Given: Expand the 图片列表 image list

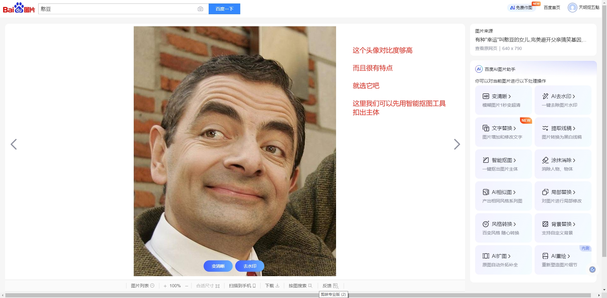Looking at the screenshot, I should pyautogui.click(x=143, y=286).
